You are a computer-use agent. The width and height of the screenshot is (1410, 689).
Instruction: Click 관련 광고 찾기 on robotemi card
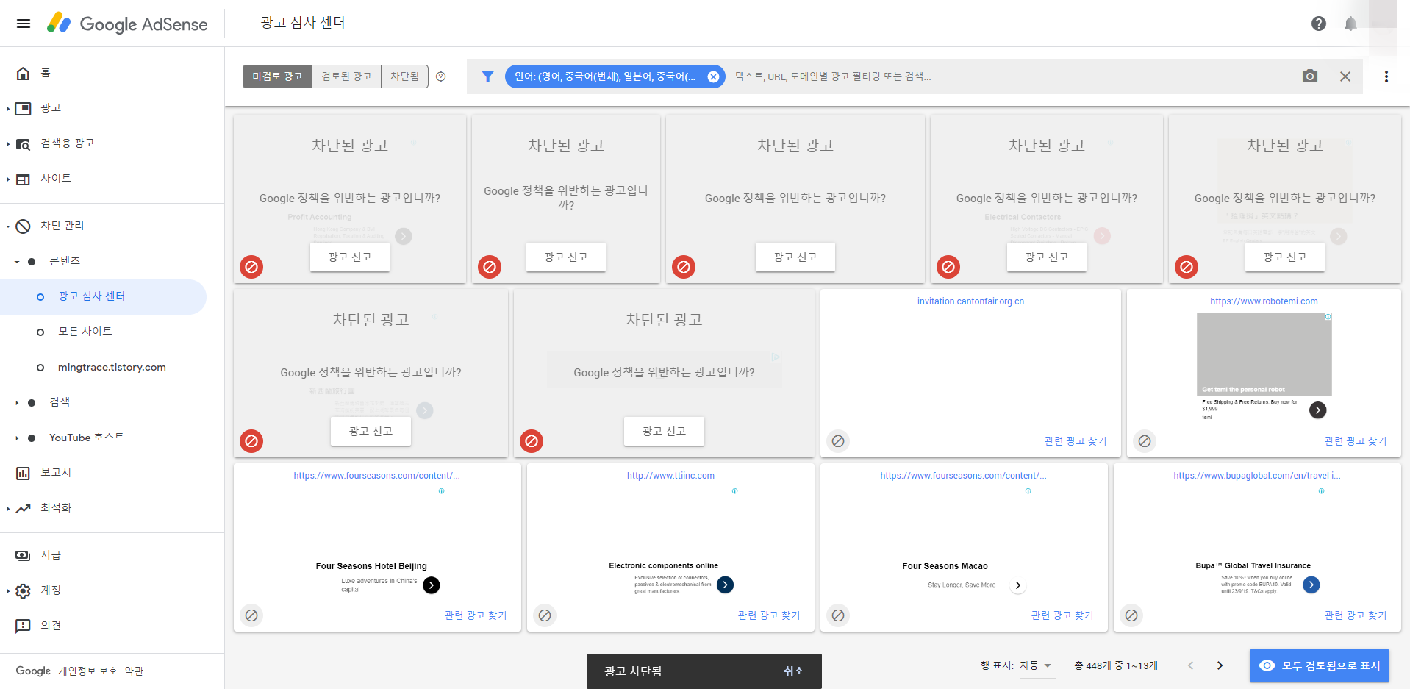click(1356, 441)
